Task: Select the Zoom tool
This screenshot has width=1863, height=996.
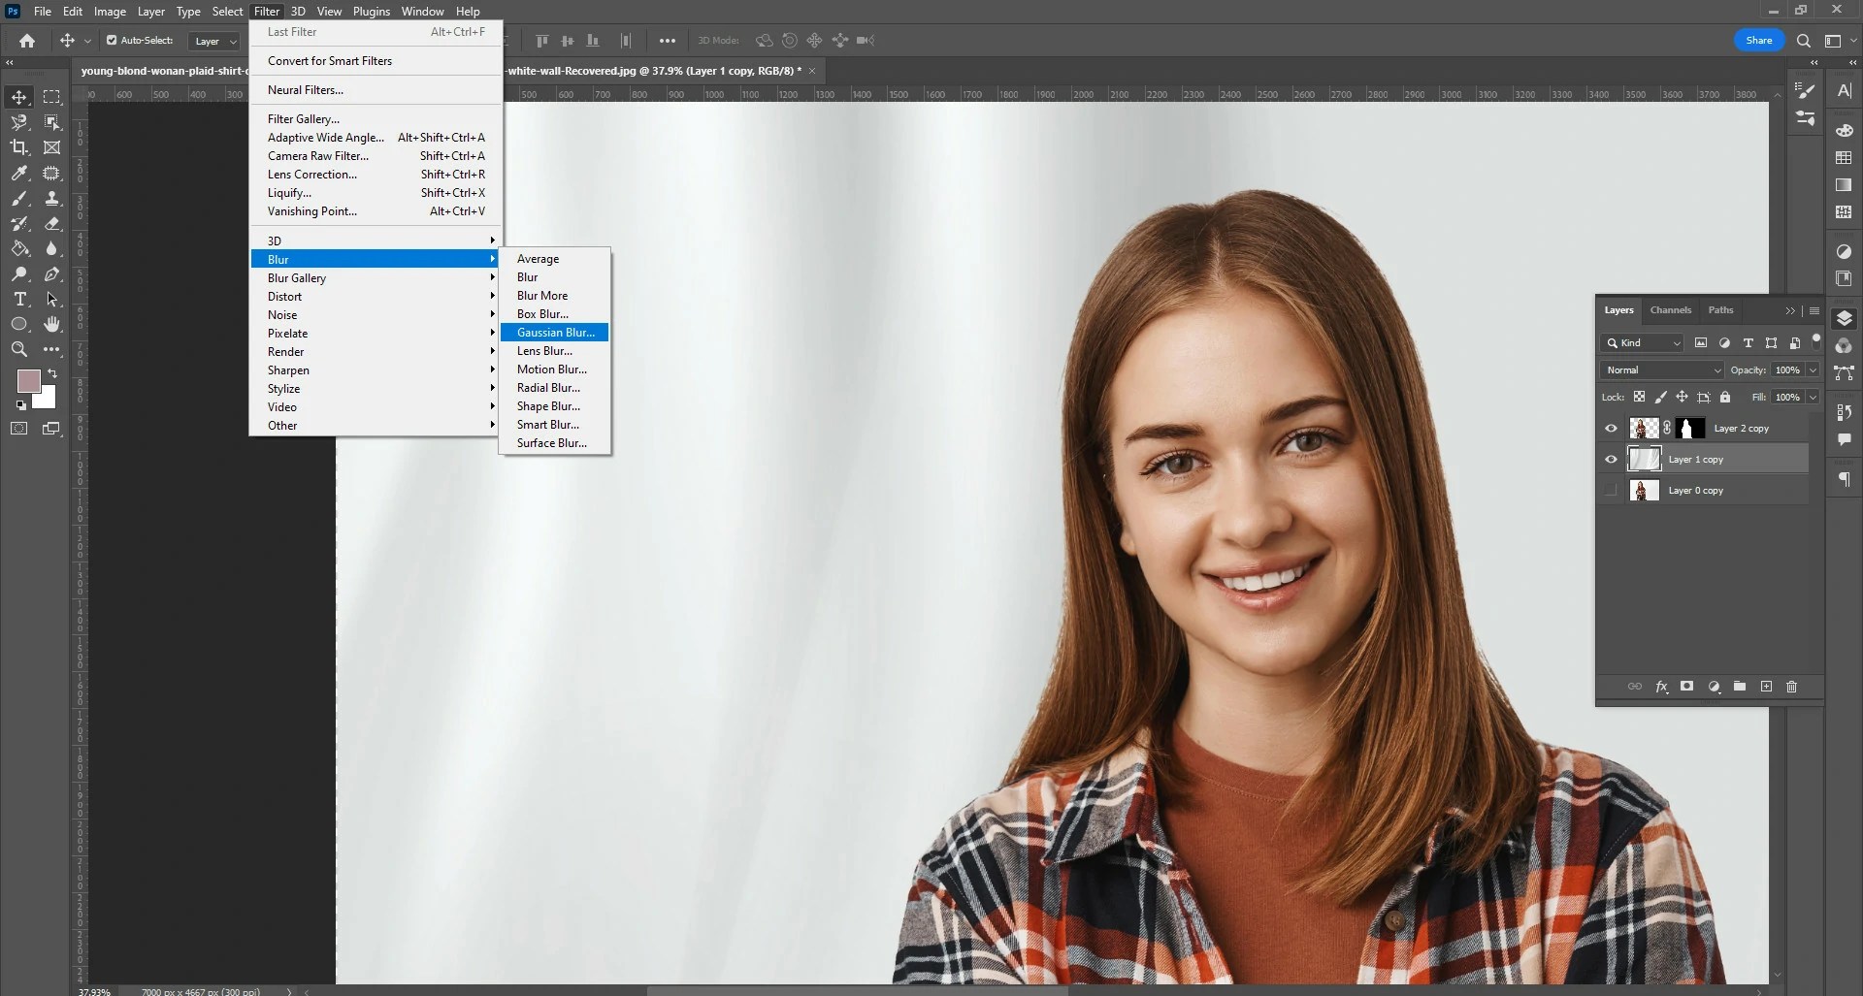Action: coord(19,349)
